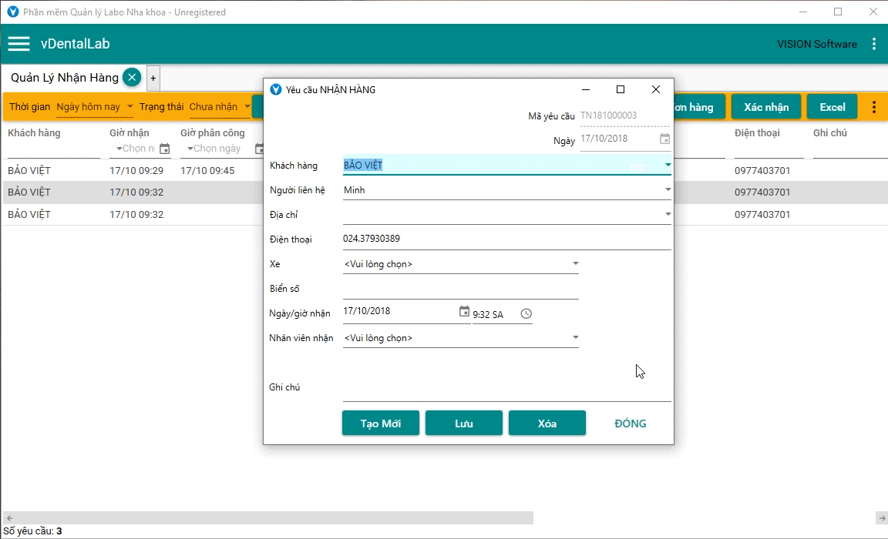This screenshot has width=888, height=539.
Task: Open the Xe vehicle dropdown
Action: (x=575, y=263)
